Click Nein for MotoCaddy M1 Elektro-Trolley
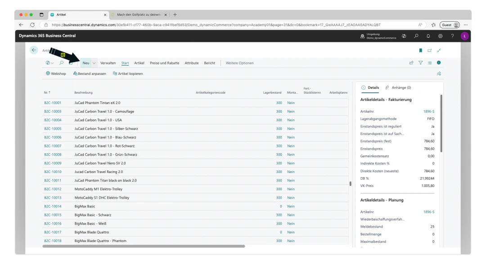This screenshot has height=274, width=486. pos(291,189)
